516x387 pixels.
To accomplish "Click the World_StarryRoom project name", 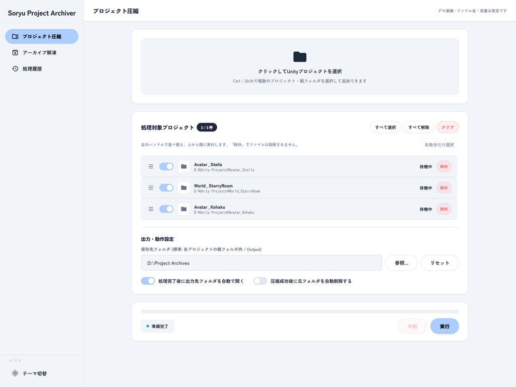I will pyautogui.click(x=213, y=186).
